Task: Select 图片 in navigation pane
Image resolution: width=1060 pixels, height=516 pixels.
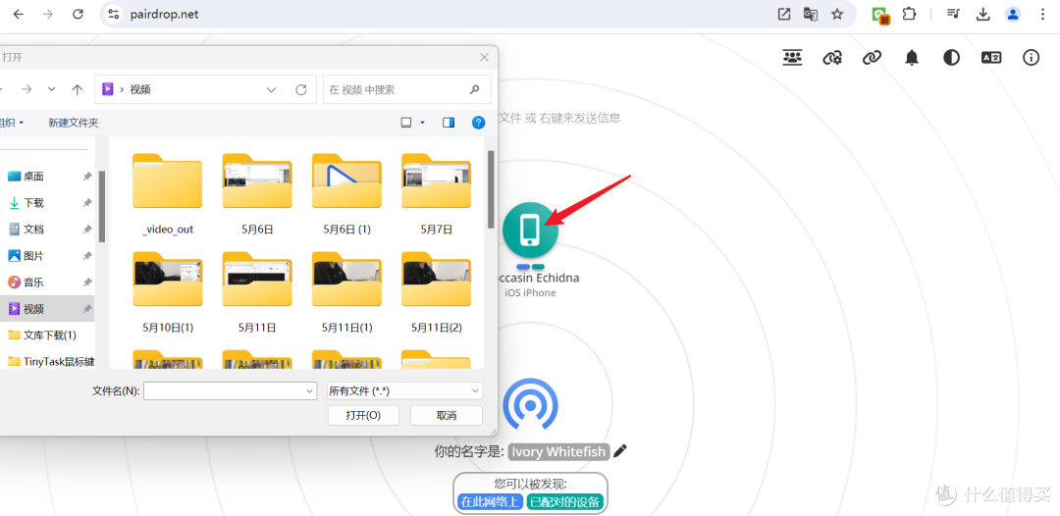Action: [49, 256]
